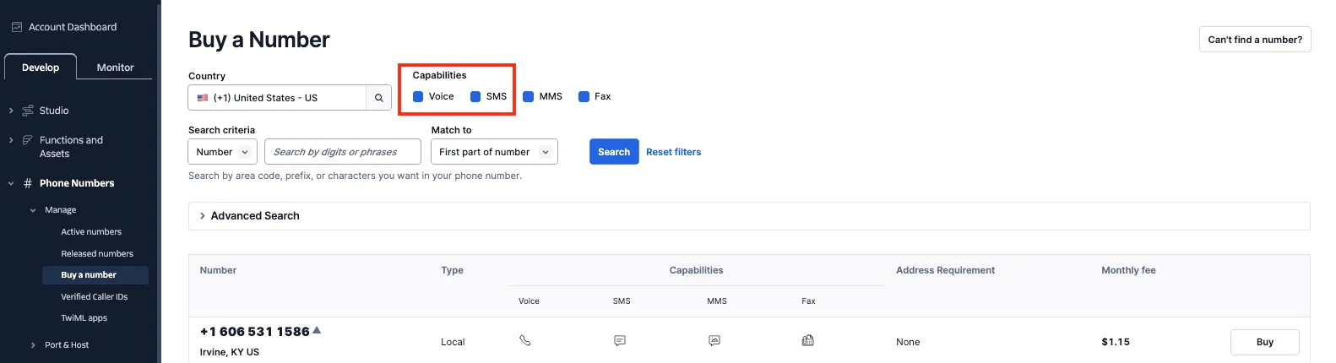Click the Reset filters link
This screenshot has width=1336, height=363.
[674, 152]
